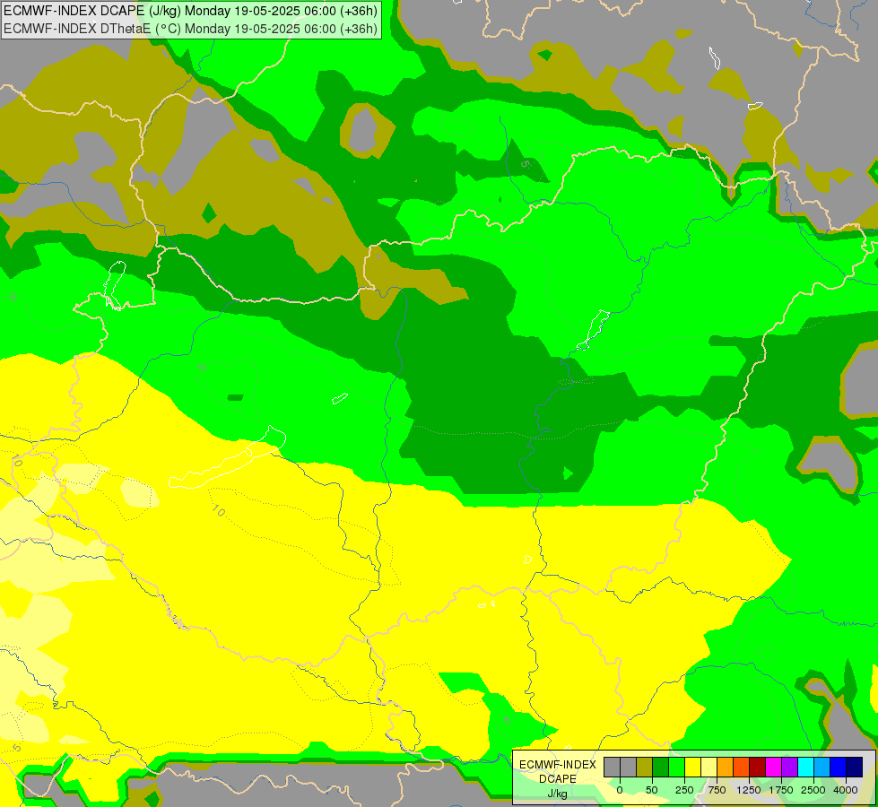
Task: Click the dark red legend swatch
Action: (758, 767)
